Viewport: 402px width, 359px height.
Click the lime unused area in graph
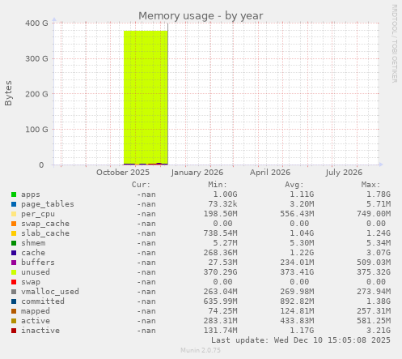pyautogui.click(x=146, y=97)
